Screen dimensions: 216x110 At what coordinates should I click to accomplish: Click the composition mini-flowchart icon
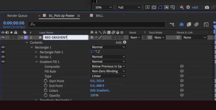tap(172, 24)
